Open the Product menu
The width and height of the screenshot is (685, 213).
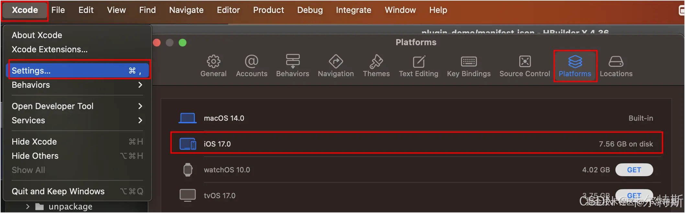268,10
